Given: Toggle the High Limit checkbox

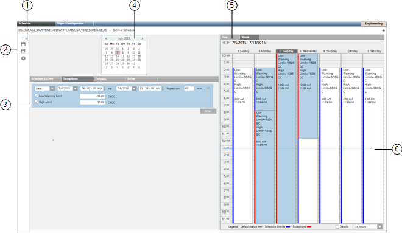Looking at the screenshot, I should (36, 102).
